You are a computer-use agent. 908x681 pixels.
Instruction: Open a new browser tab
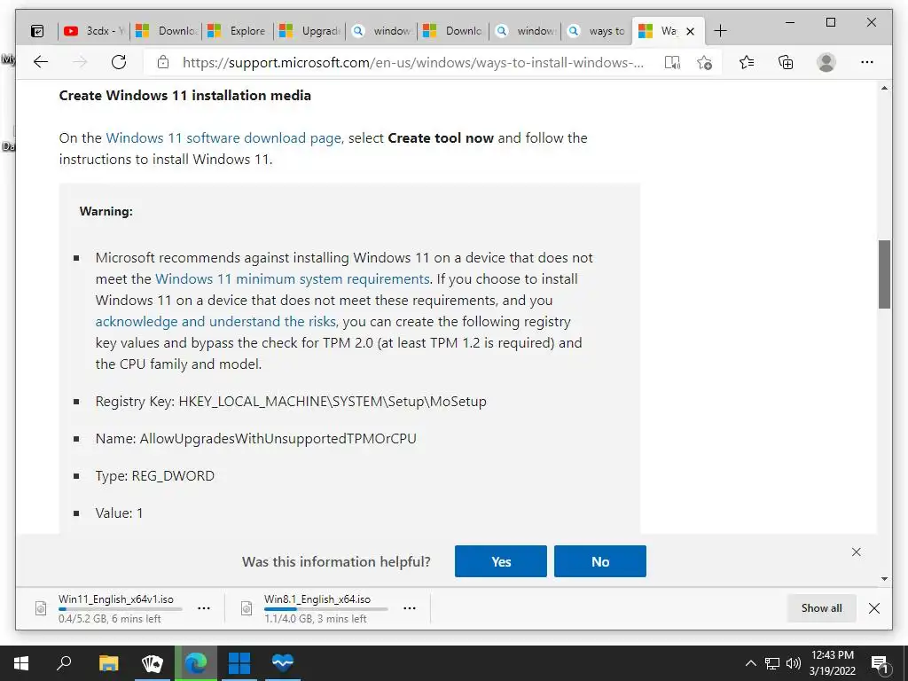tap(720, 31)
